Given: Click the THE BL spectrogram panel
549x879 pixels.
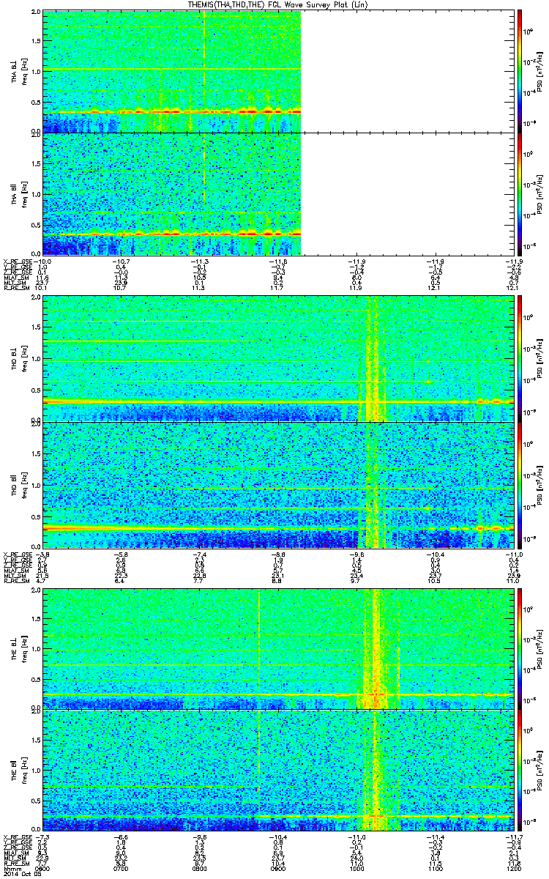Looking at the screenshot, I should (x=277, y=648).
